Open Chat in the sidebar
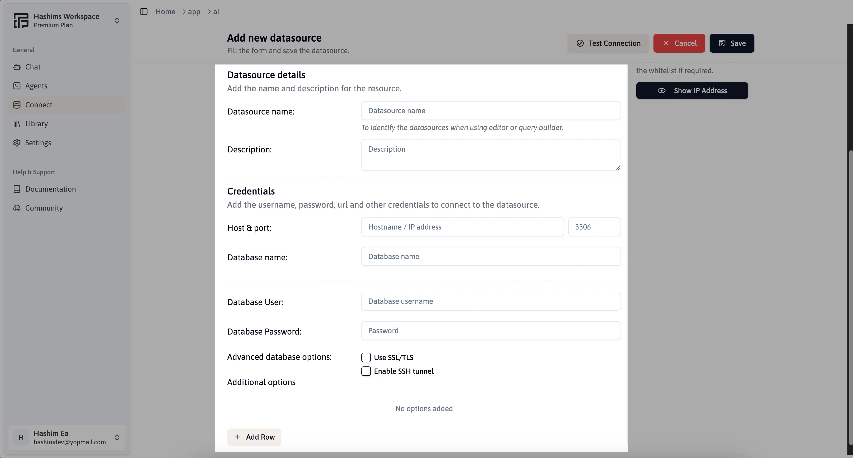 click(67, 67)
